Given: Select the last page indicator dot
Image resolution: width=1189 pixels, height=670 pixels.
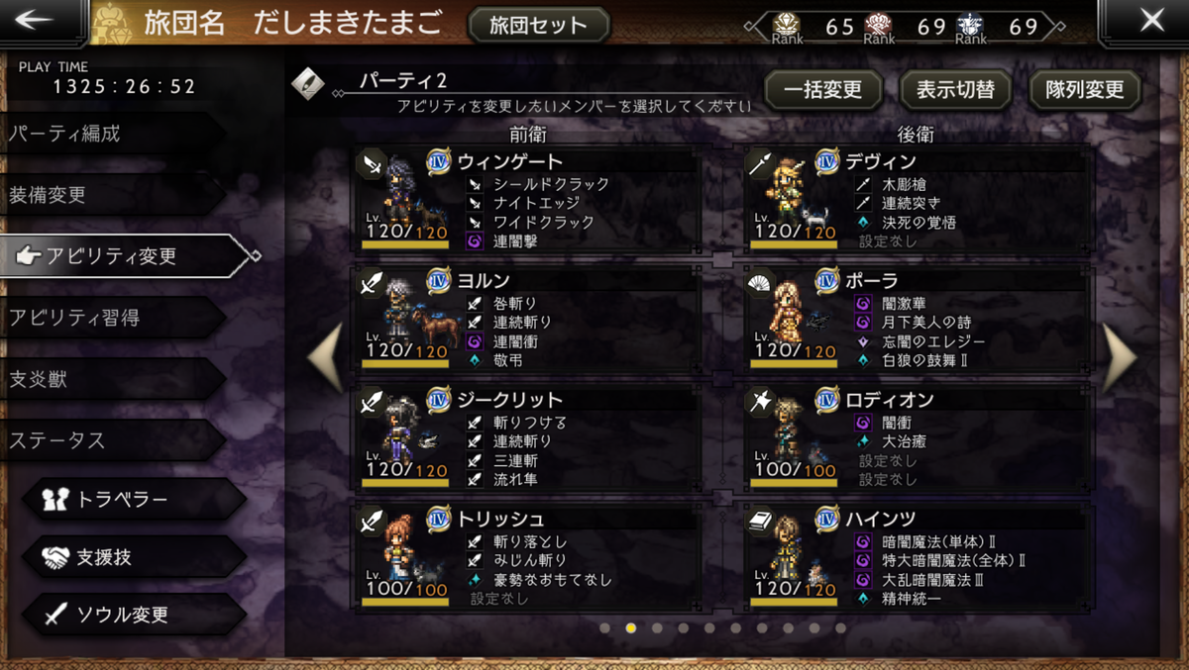Looking at the screenshot, I should pyautogui.click(x=840, y=627).
